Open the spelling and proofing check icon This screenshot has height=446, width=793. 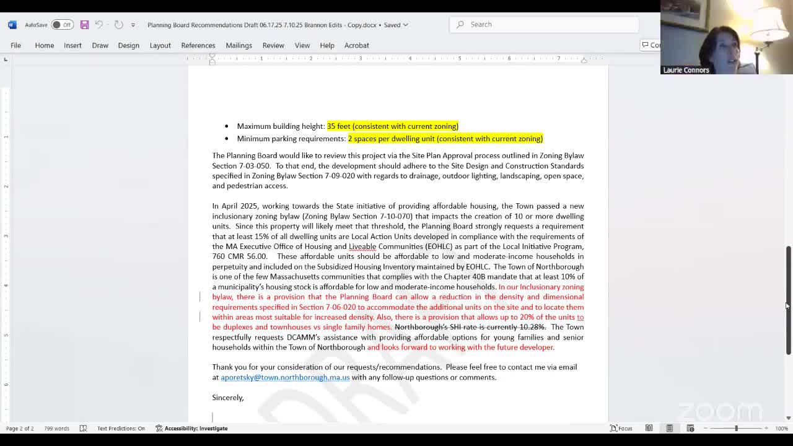(x=83, y=428)
